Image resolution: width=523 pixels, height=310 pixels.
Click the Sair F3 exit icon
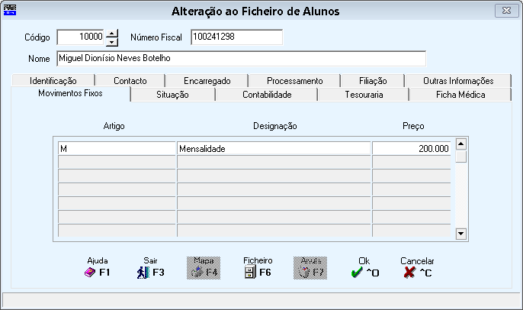pos(143,273)
